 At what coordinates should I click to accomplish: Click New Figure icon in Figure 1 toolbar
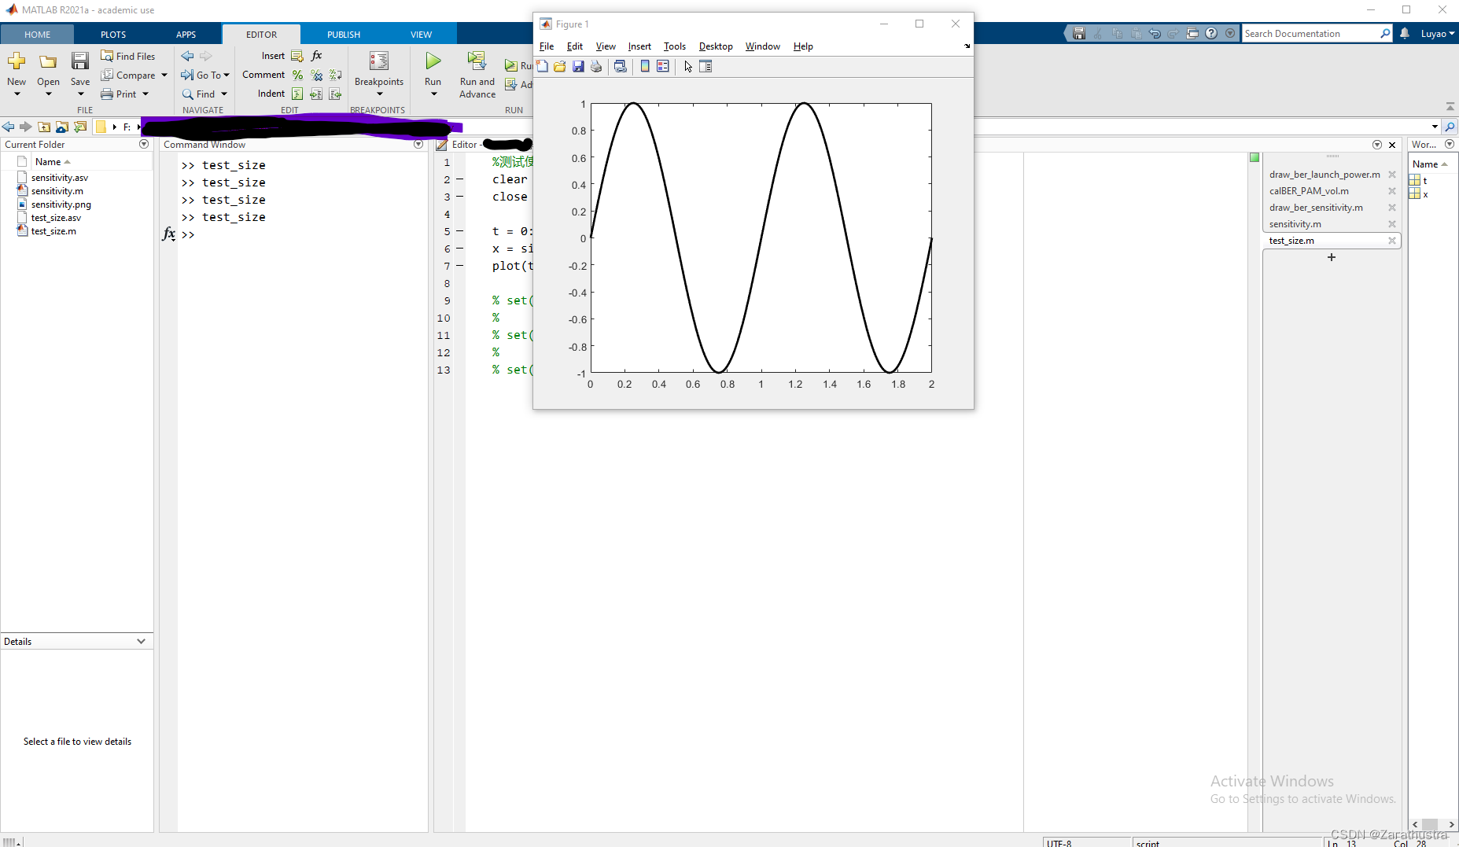click(543, 66)
